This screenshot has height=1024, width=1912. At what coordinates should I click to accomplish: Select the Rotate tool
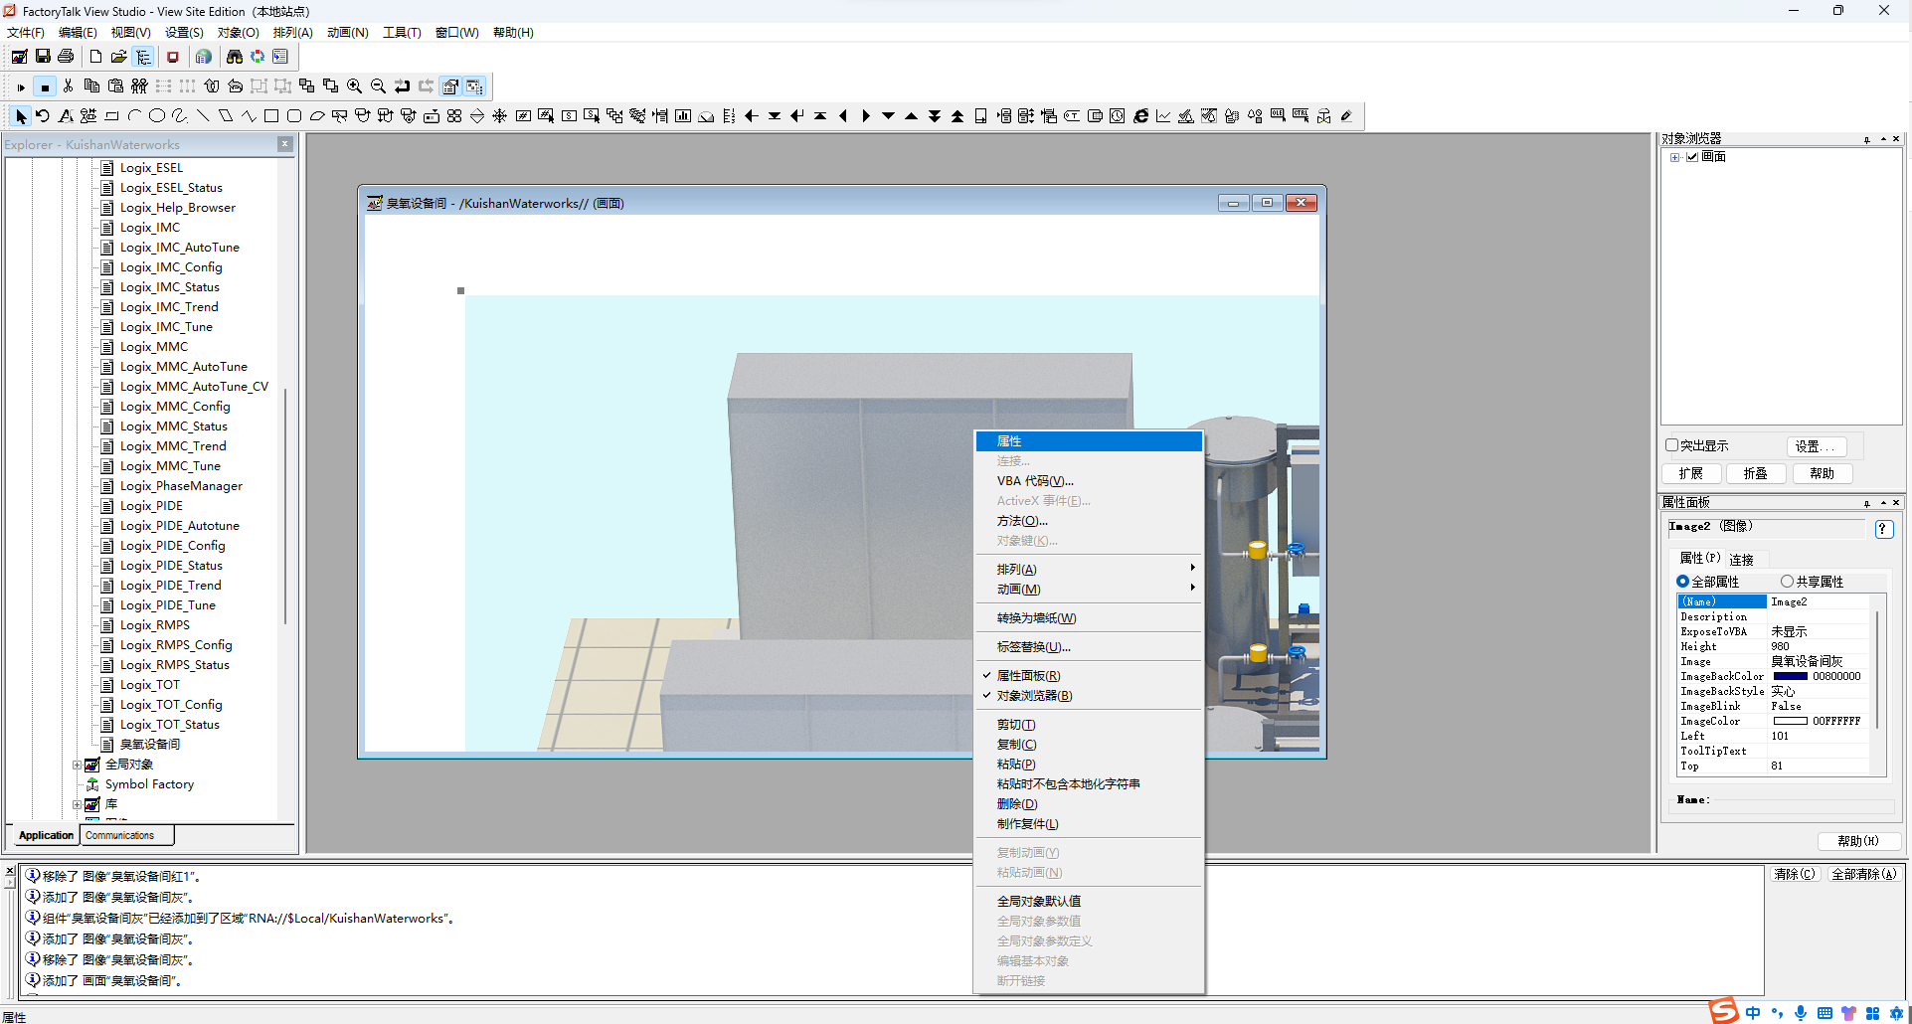(x=43, y=116)
